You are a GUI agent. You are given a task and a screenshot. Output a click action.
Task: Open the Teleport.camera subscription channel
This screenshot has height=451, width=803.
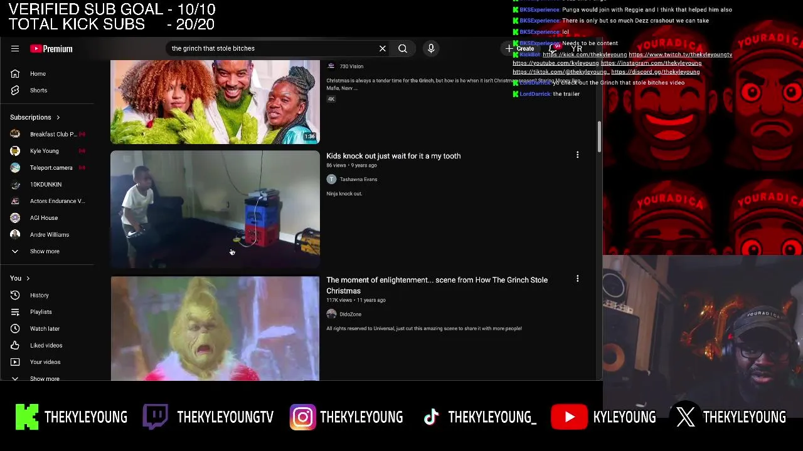47,168
